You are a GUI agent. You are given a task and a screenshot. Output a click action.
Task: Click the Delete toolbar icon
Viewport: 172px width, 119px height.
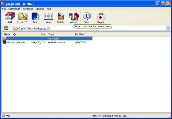(x=61, y=18)
